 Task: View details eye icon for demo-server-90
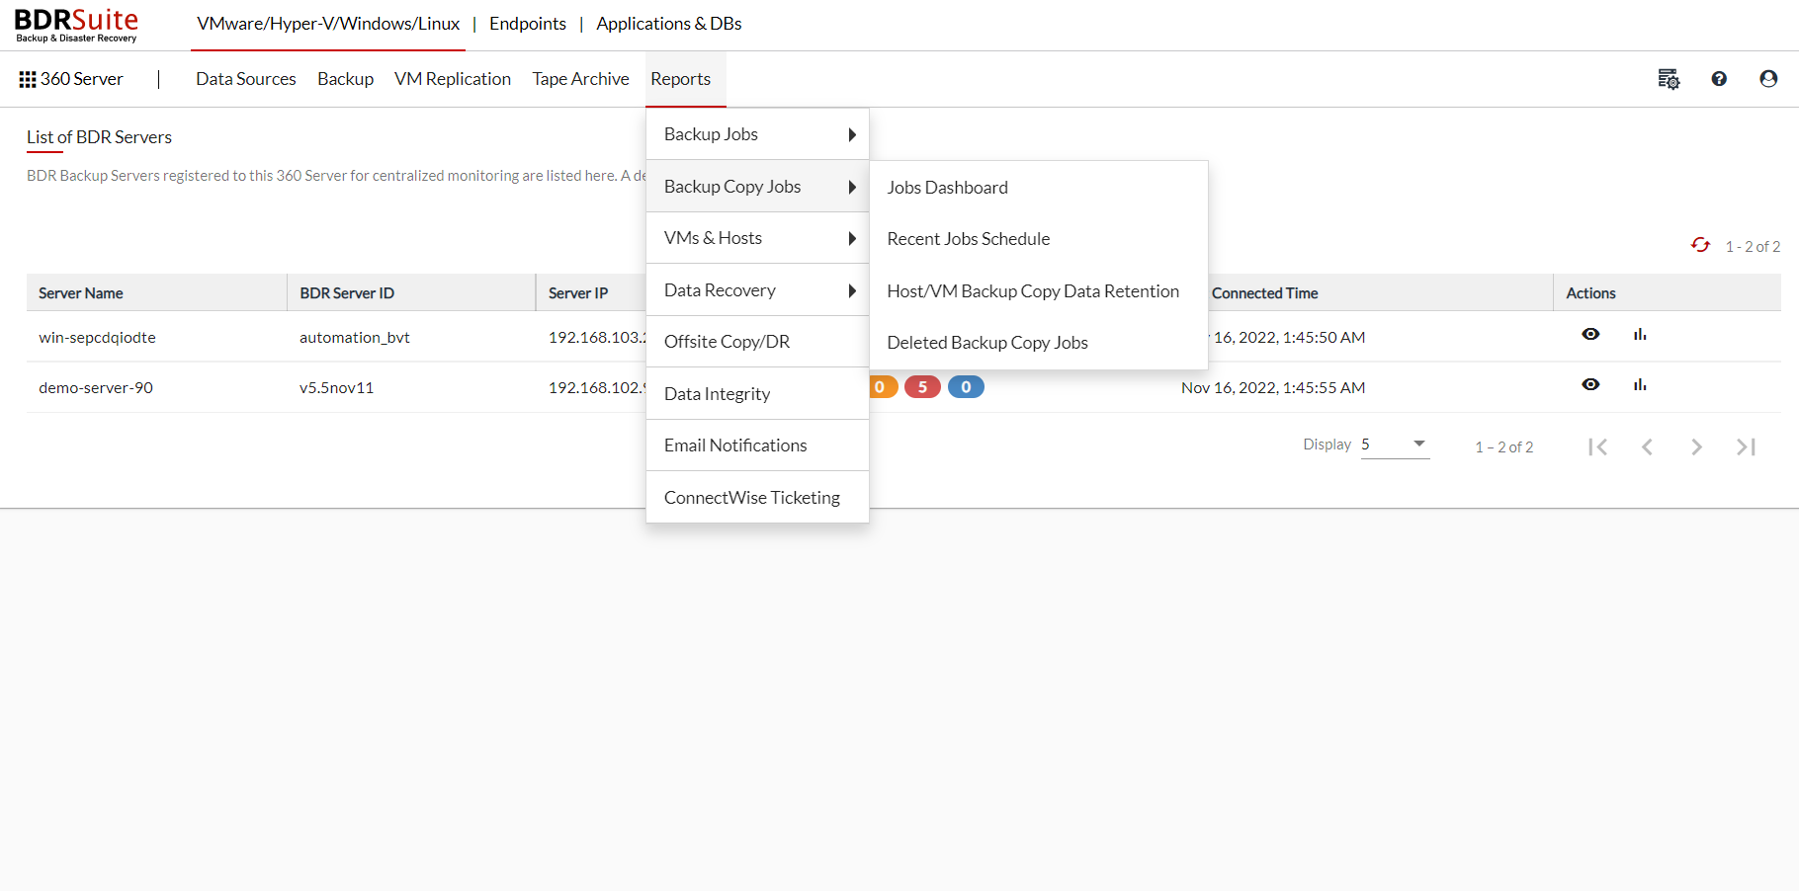[1590, 384]
